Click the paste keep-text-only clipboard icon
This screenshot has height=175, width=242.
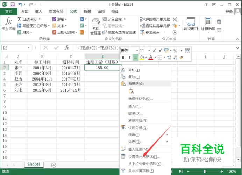point(131,91)
